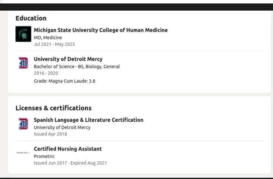Open the University of Detroit Mercy certification issuer
273x179 pixels.
point(62,127)
